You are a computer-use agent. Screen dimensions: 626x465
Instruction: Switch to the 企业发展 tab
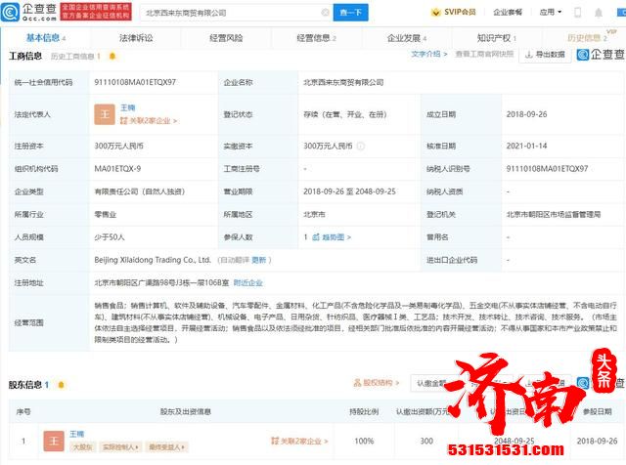pyautogui.click(x=407, y=38)
